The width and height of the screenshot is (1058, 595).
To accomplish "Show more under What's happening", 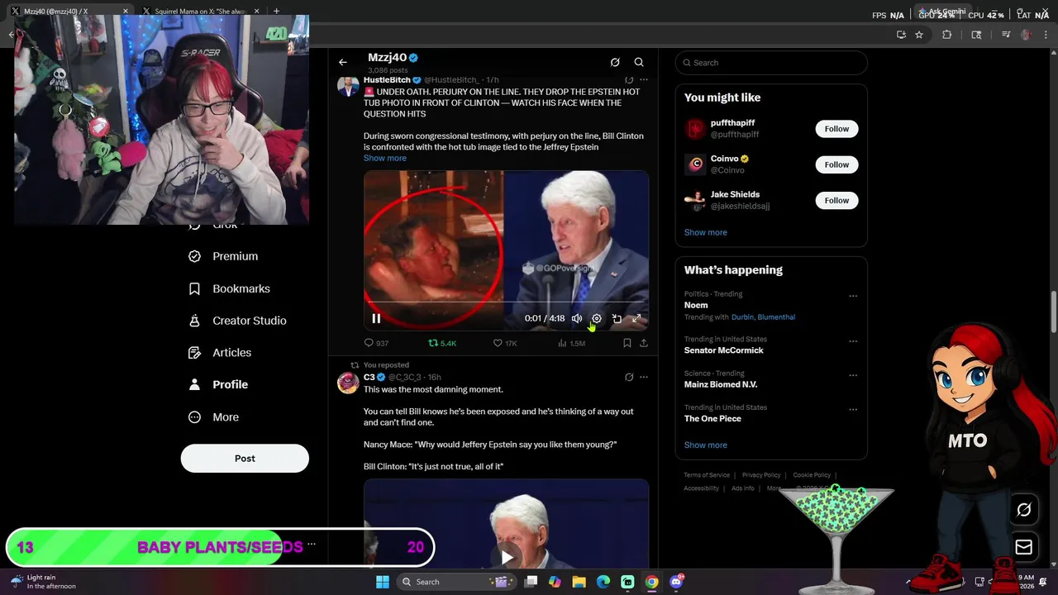I will pos(705,445).
